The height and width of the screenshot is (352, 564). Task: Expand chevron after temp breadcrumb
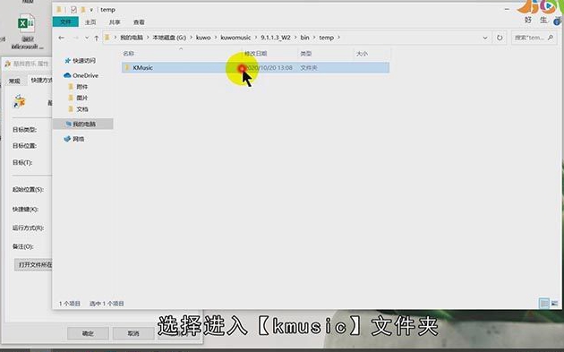pos(338,38)
